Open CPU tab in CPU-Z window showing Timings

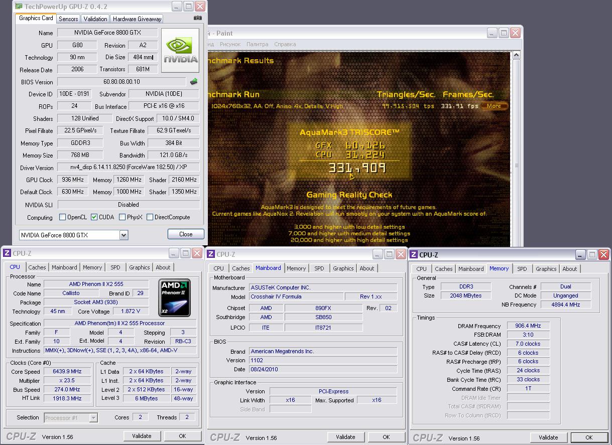point(422,269)
